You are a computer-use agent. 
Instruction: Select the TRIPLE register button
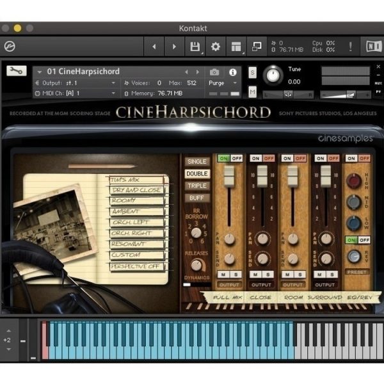point(197,186)
